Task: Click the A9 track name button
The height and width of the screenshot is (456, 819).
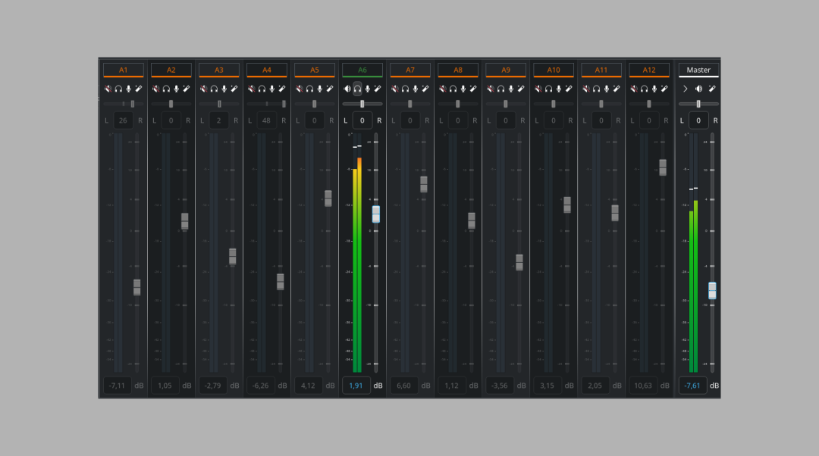Action: point(505,70)
